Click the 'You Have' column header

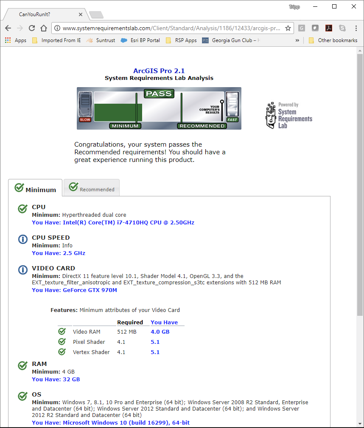(x=164, y=322)
